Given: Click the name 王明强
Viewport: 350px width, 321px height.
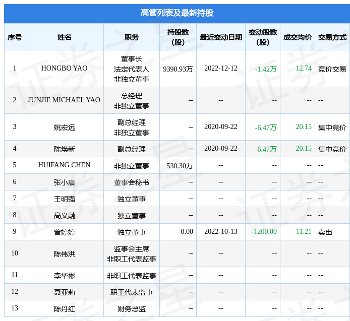Looking at the screenshot, I should pyautogui.click(x=64, y=199).
